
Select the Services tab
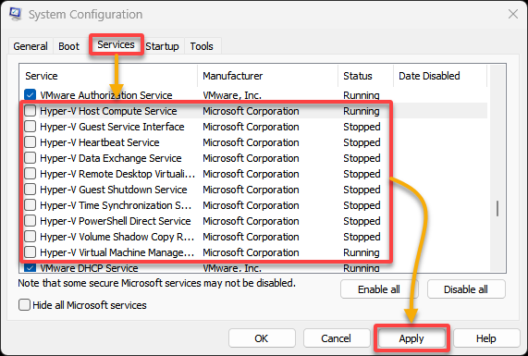tap(116, 44)
